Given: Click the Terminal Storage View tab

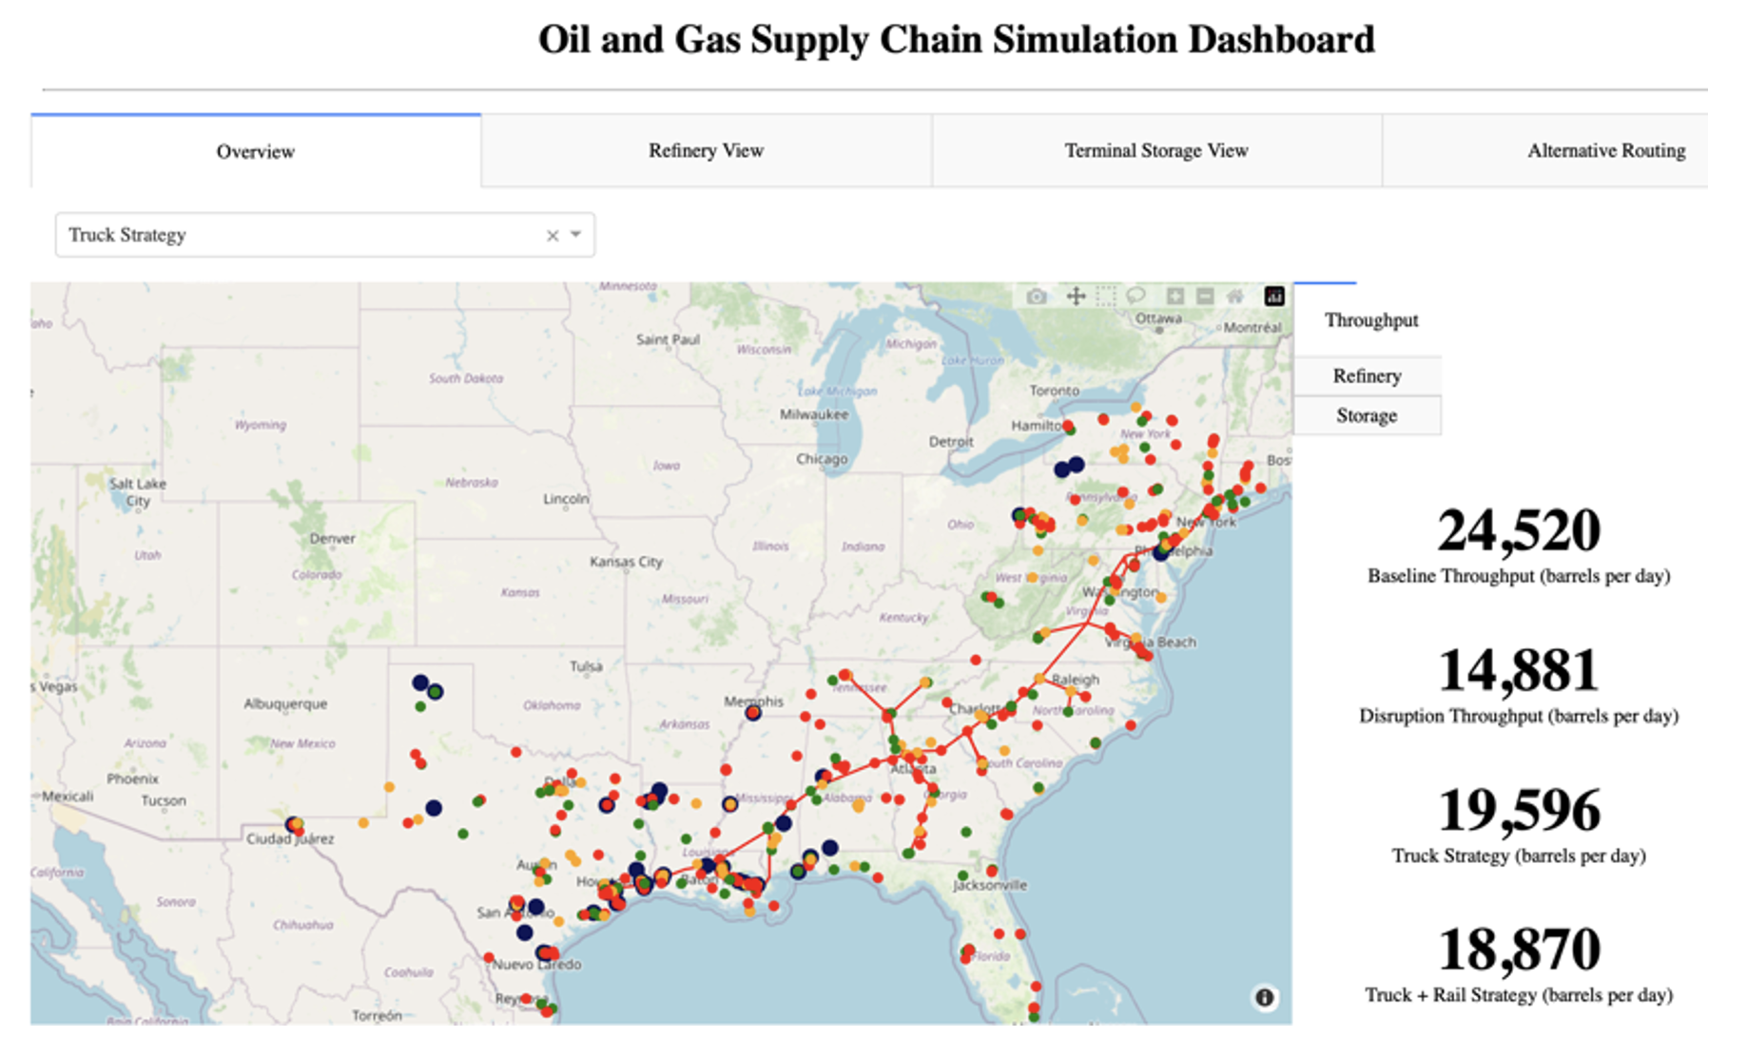Looking at the screenshot, I should click(x=1155, y=150).
